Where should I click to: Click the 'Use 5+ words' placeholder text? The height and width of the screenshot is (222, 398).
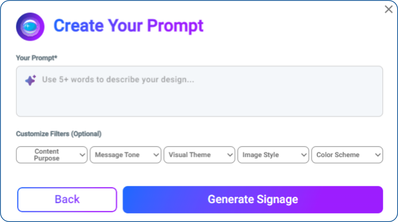[x=118, y=80]
